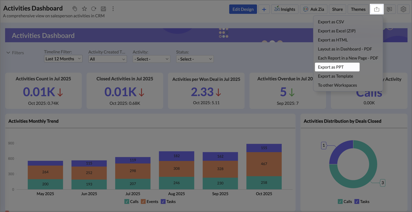Click the tag icon beside the dashboard title

coord(74,9)
